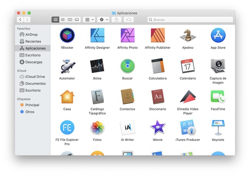
Task: Open iCloud Drive in the sidebar
Action: coord(33,77)
